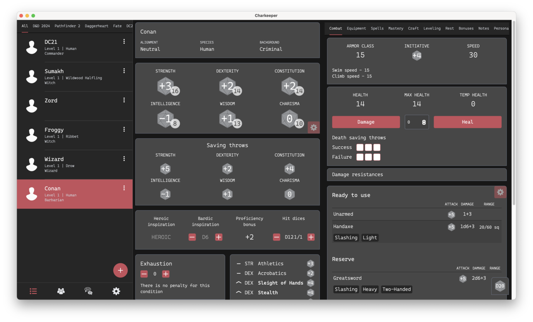
Task: Switch to the Equipment tab
Action: [356, 28]
